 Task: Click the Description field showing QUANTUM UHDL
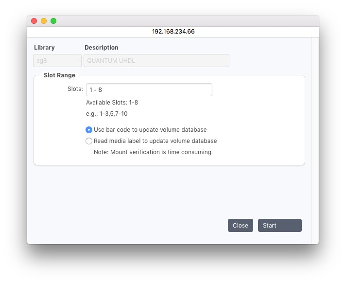(x=156, y=61)
